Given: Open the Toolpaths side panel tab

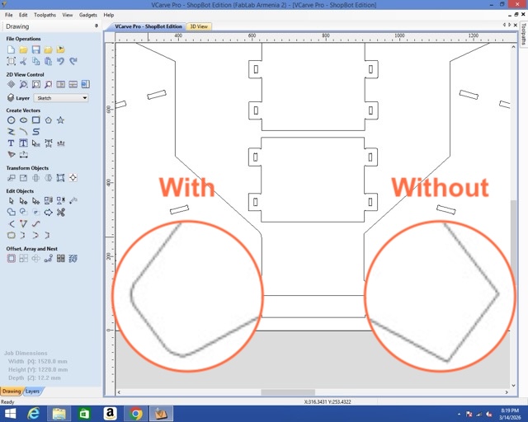Looking at the screenshot, I should tap(524, 34).
